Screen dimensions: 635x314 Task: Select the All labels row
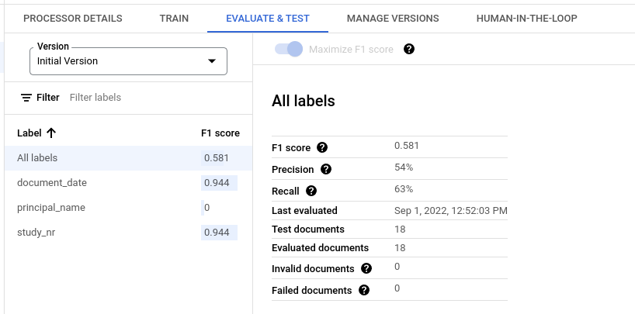(127, 158)
